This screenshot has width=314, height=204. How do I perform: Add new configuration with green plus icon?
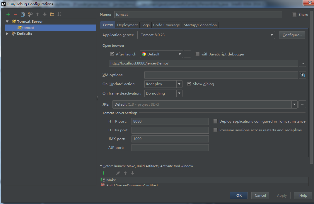coord(8,14)
